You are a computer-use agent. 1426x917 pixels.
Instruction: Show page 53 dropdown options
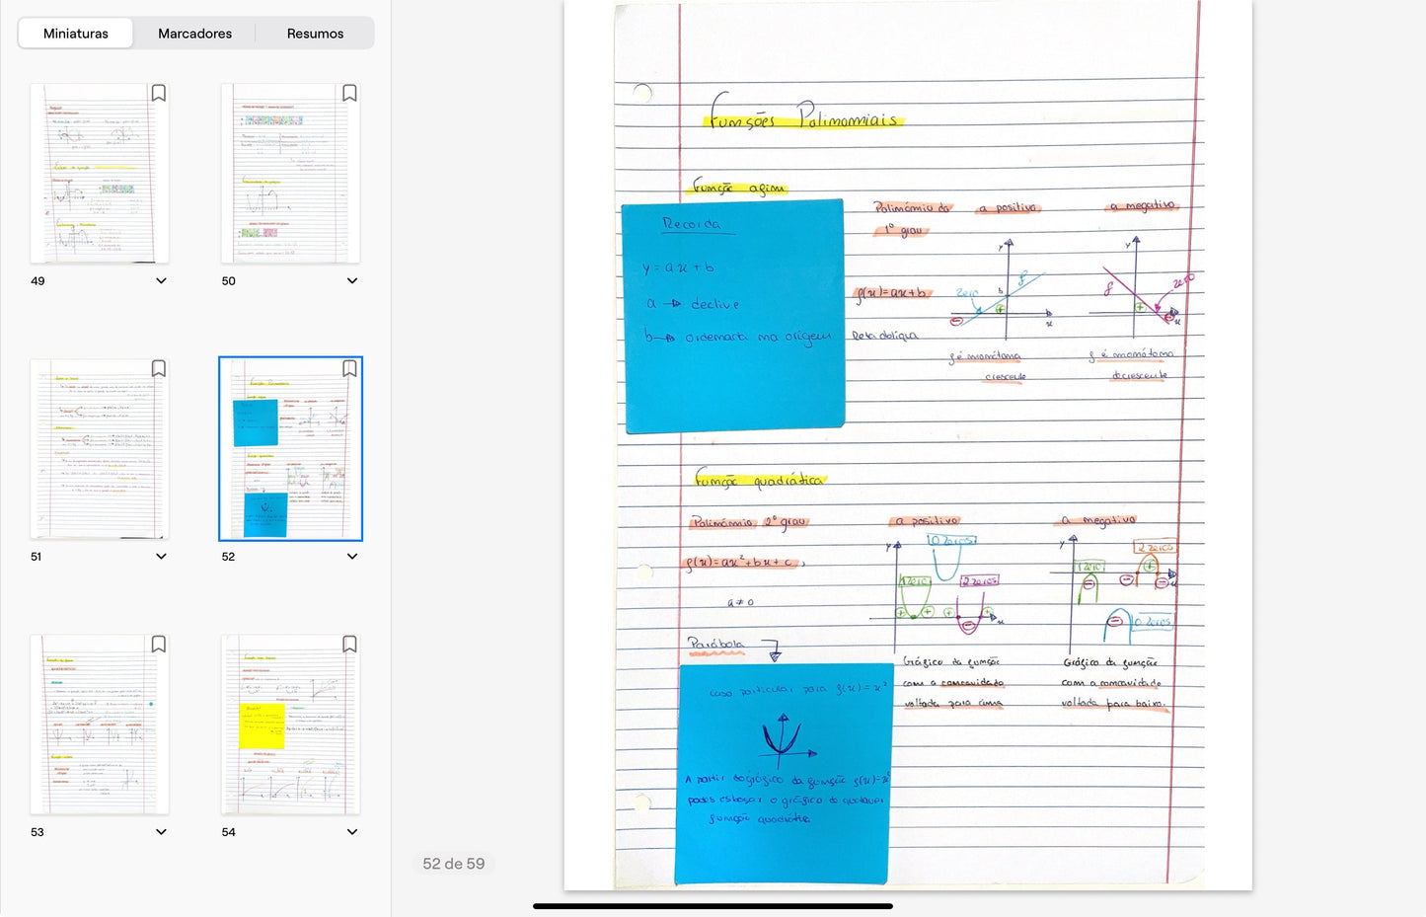pyautogui.click(x=161, y=832)
